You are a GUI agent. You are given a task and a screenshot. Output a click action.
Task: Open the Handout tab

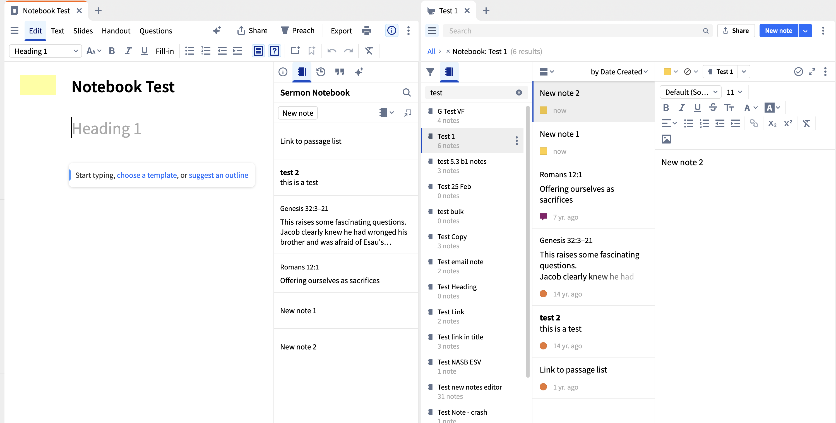click(x=116, y=30)
